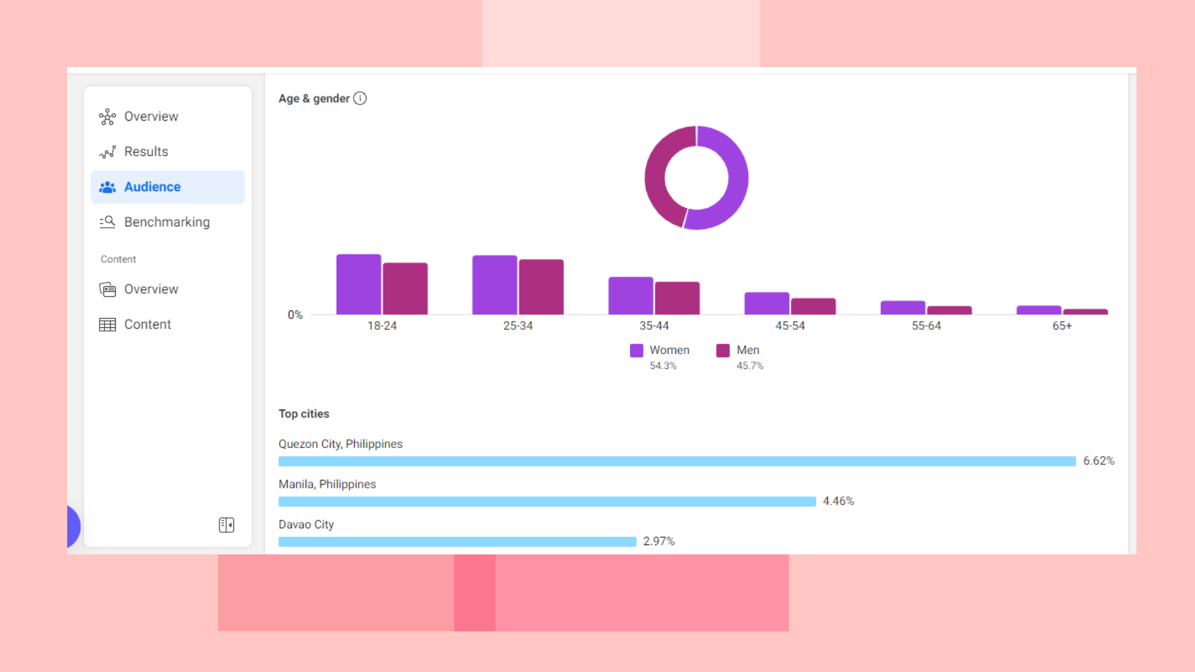The height and width of the screenshot is (672, 1195).
Task: Open the Content Overview item
Action: pos(167,289)
